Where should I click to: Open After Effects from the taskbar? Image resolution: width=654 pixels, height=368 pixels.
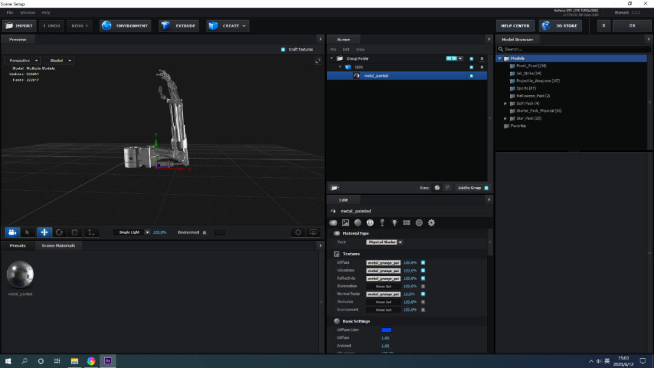click(108, 361)
